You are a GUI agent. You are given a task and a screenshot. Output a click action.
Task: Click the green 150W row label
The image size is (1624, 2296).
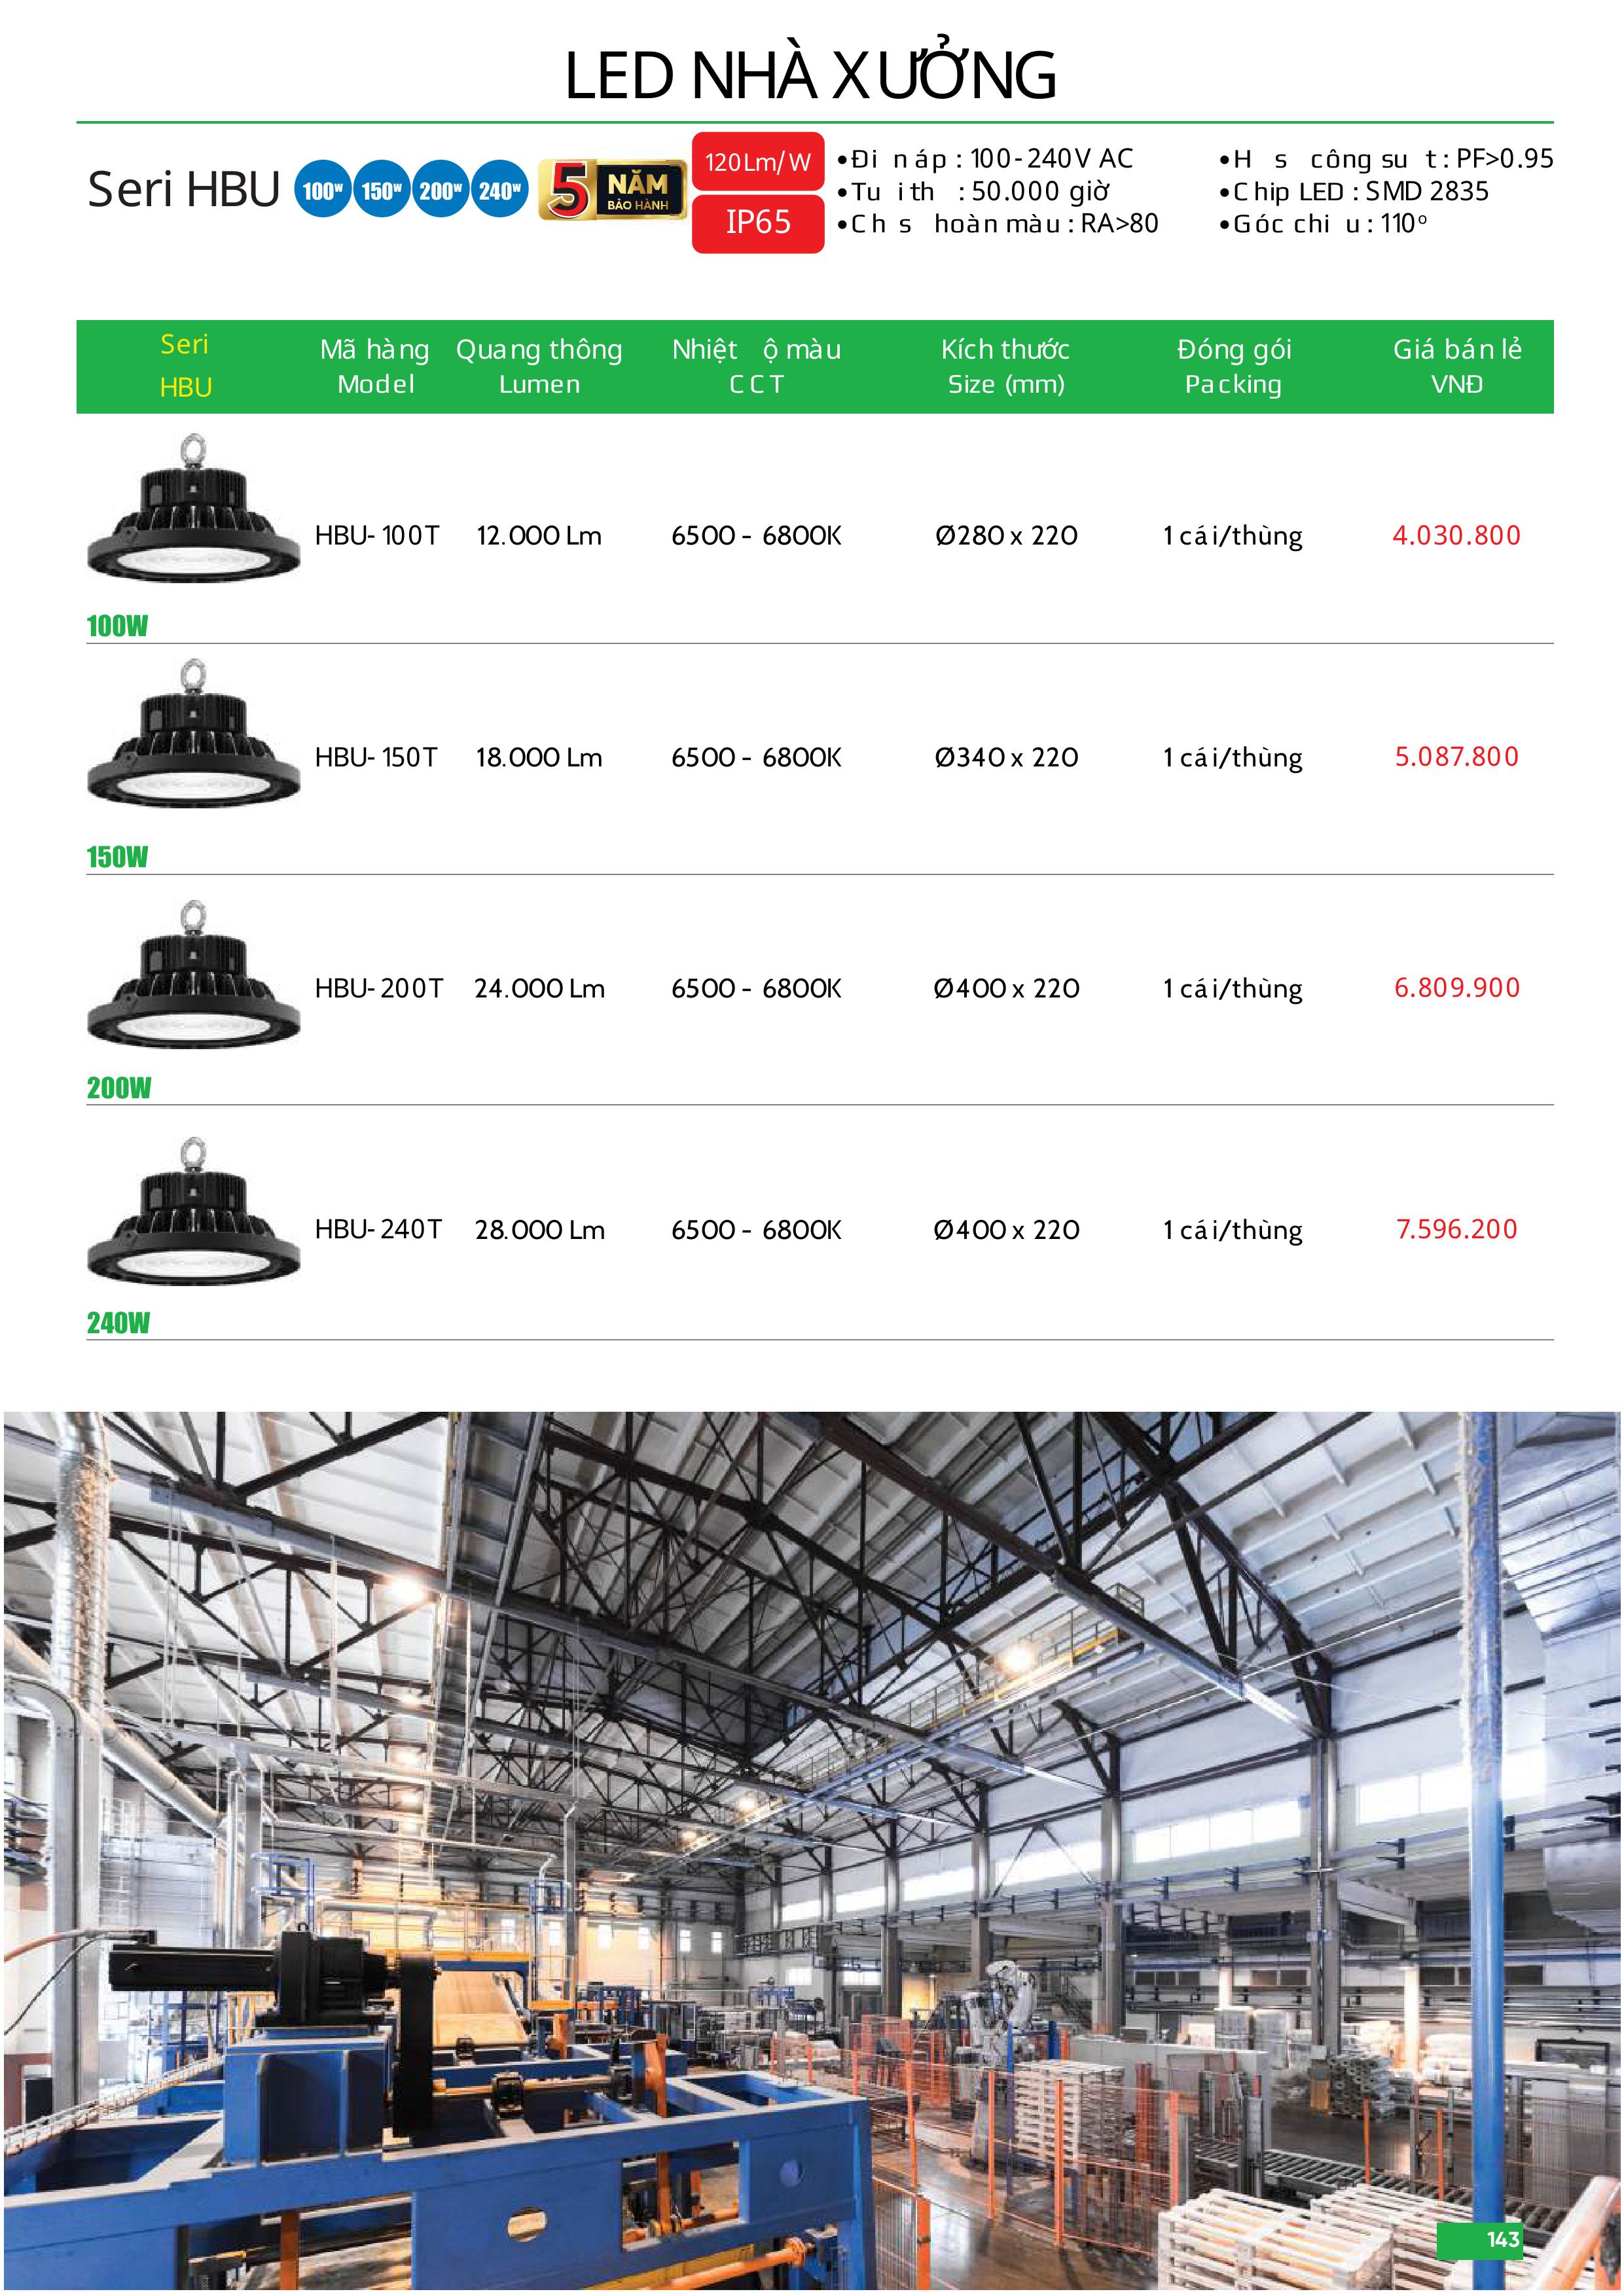[x=117, y=857]
